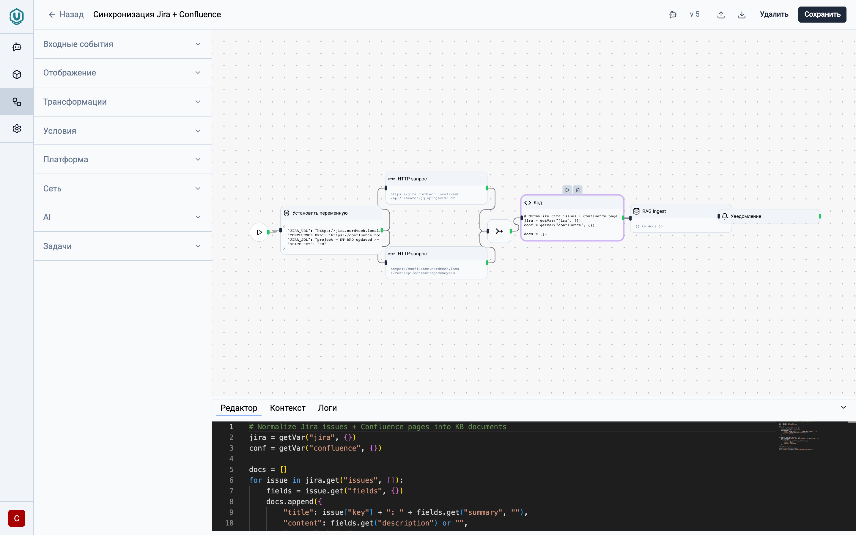Image resolution: width=856 pixels, height=535 pixels.
Task: Select the Код node header
Action: click(x=572, y=203)
